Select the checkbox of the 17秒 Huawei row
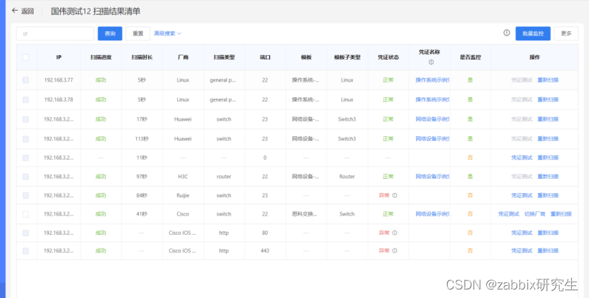 [26, 119]
